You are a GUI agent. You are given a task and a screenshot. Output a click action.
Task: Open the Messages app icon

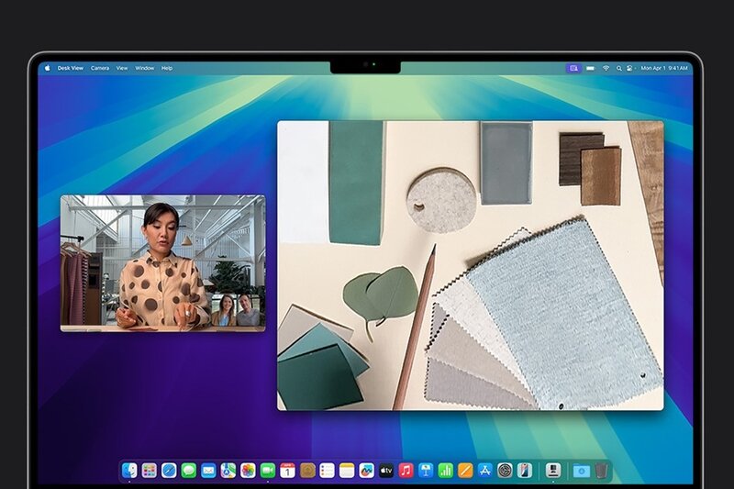point(189,471)
